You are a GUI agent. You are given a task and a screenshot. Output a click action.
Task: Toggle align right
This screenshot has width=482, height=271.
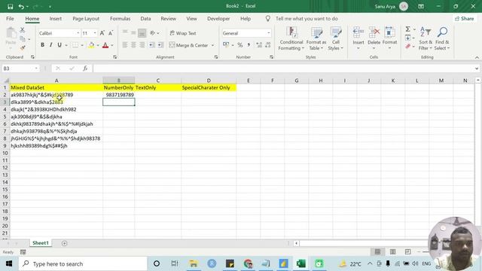142,45
